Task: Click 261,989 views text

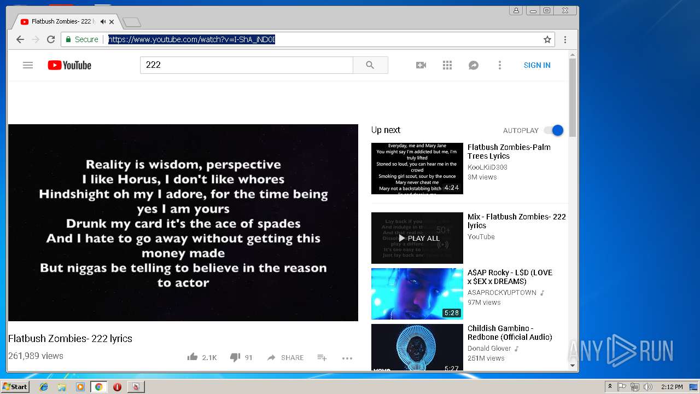Action: 36,356
